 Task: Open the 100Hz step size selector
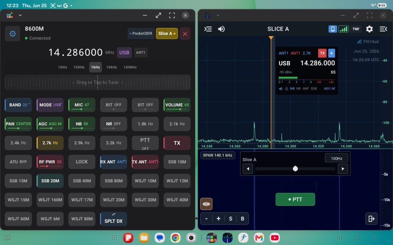click(x=336, y=158)
